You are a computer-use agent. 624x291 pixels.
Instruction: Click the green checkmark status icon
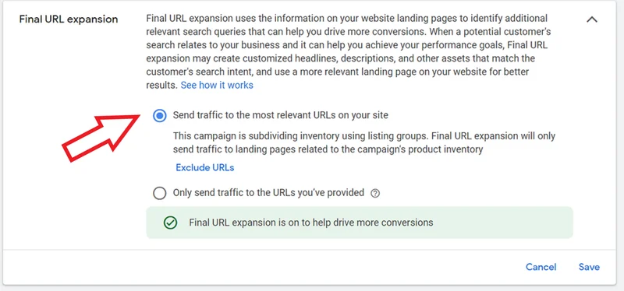(170, 223)
